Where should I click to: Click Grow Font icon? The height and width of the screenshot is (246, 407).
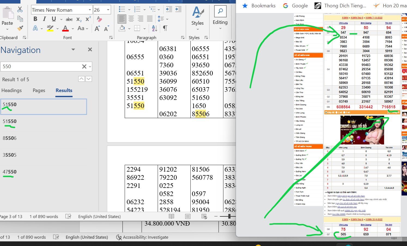click(97, 28)
